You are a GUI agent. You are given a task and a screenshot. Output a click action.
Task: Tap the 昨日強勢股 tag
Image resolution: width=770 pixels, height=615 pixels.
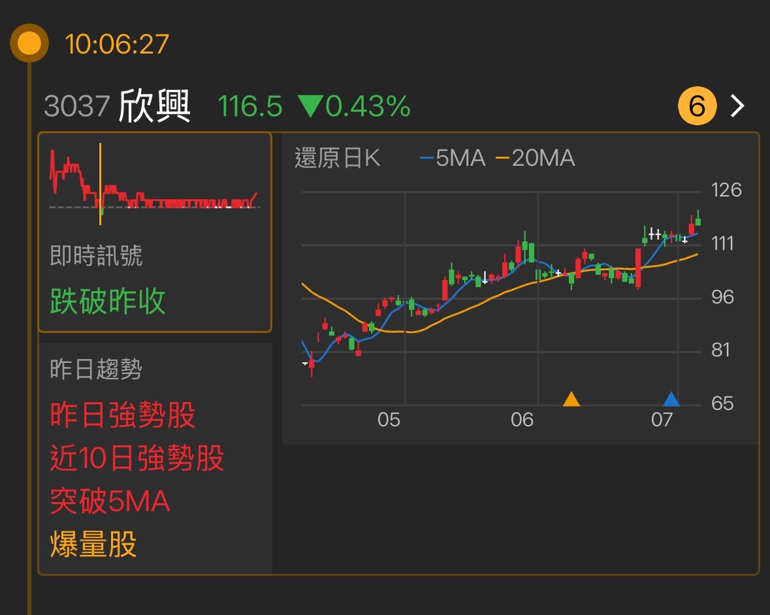(123, 415)
